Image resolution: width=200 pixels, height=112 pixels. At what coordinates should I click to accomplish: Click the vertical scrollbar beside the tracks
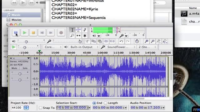[171, 68]
